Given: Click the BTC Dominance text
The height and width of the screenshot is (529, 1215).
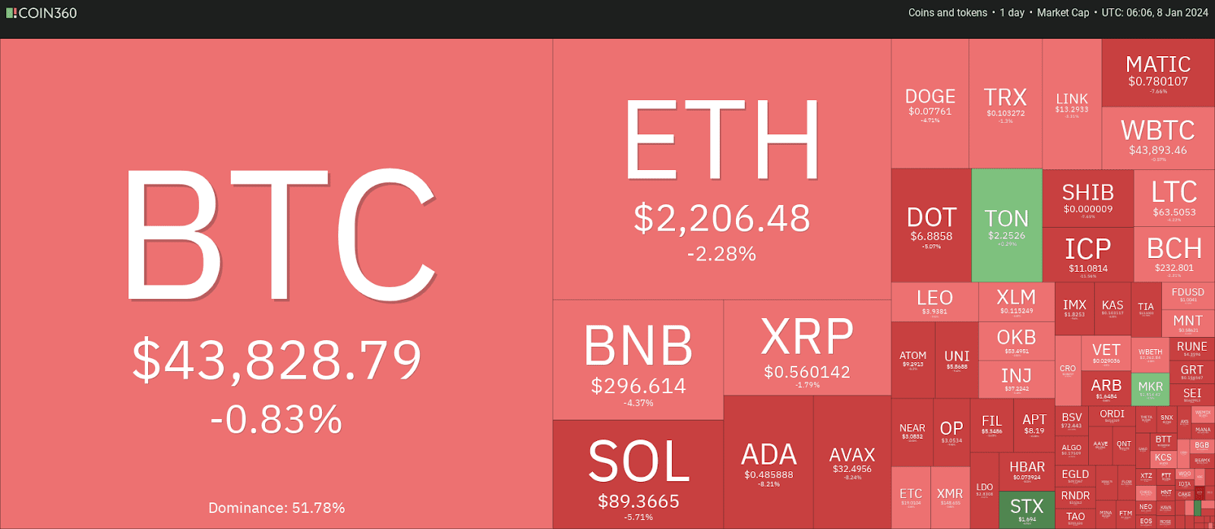Looking at the screenshot, I should [276, 508].
